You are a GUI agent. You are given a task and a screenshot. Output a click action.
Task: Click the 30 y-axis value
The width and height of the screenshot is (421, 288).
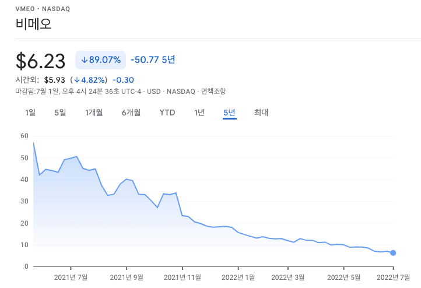coord(24,201)
